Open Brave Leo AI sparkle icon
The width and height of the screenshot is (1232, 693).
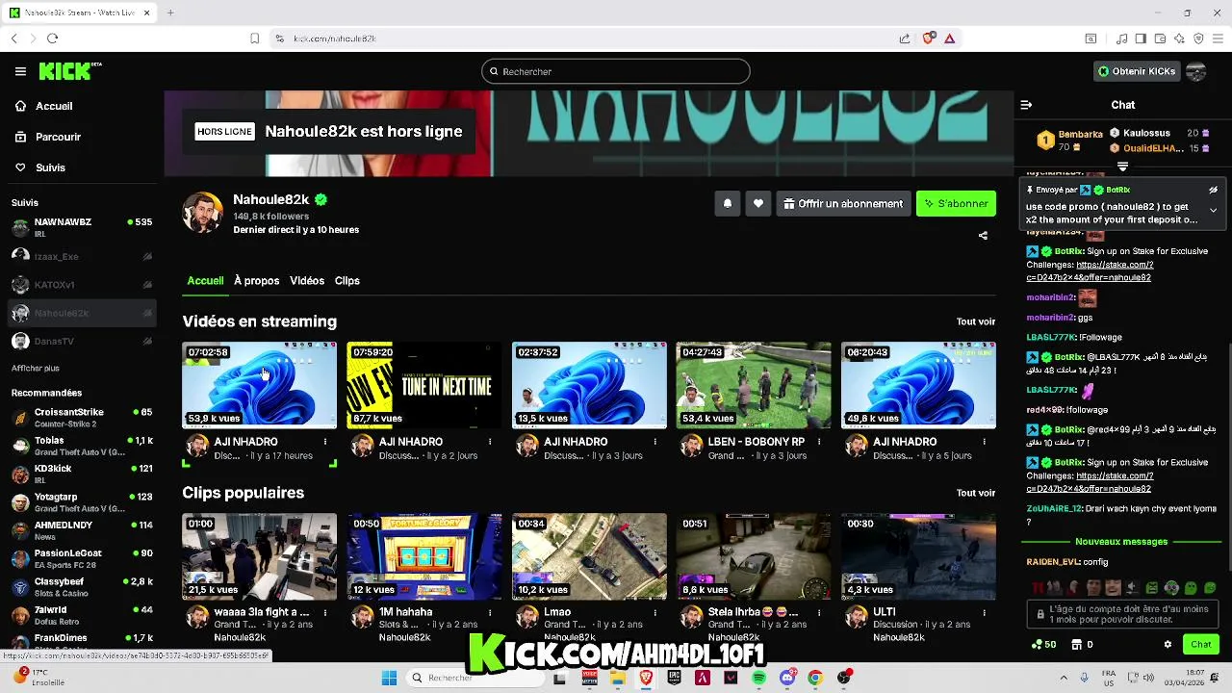point(1179,38)
